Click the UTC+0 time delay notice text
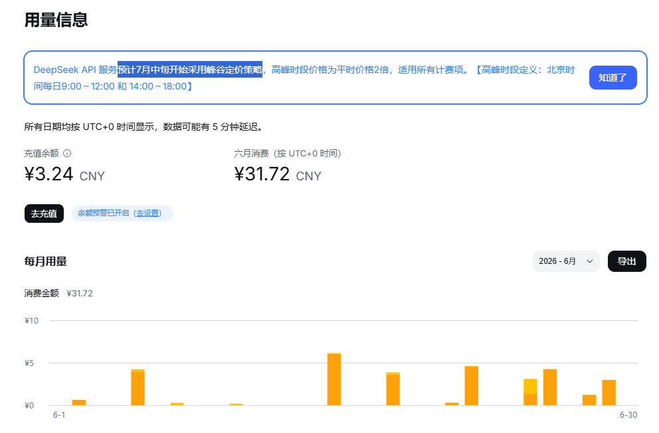The height and width of the screenshot is (433, 659). click(x=145, y=127)
